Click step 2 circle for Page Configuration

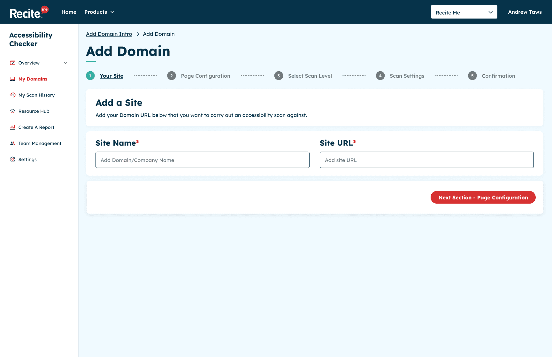tap(172, 76)
